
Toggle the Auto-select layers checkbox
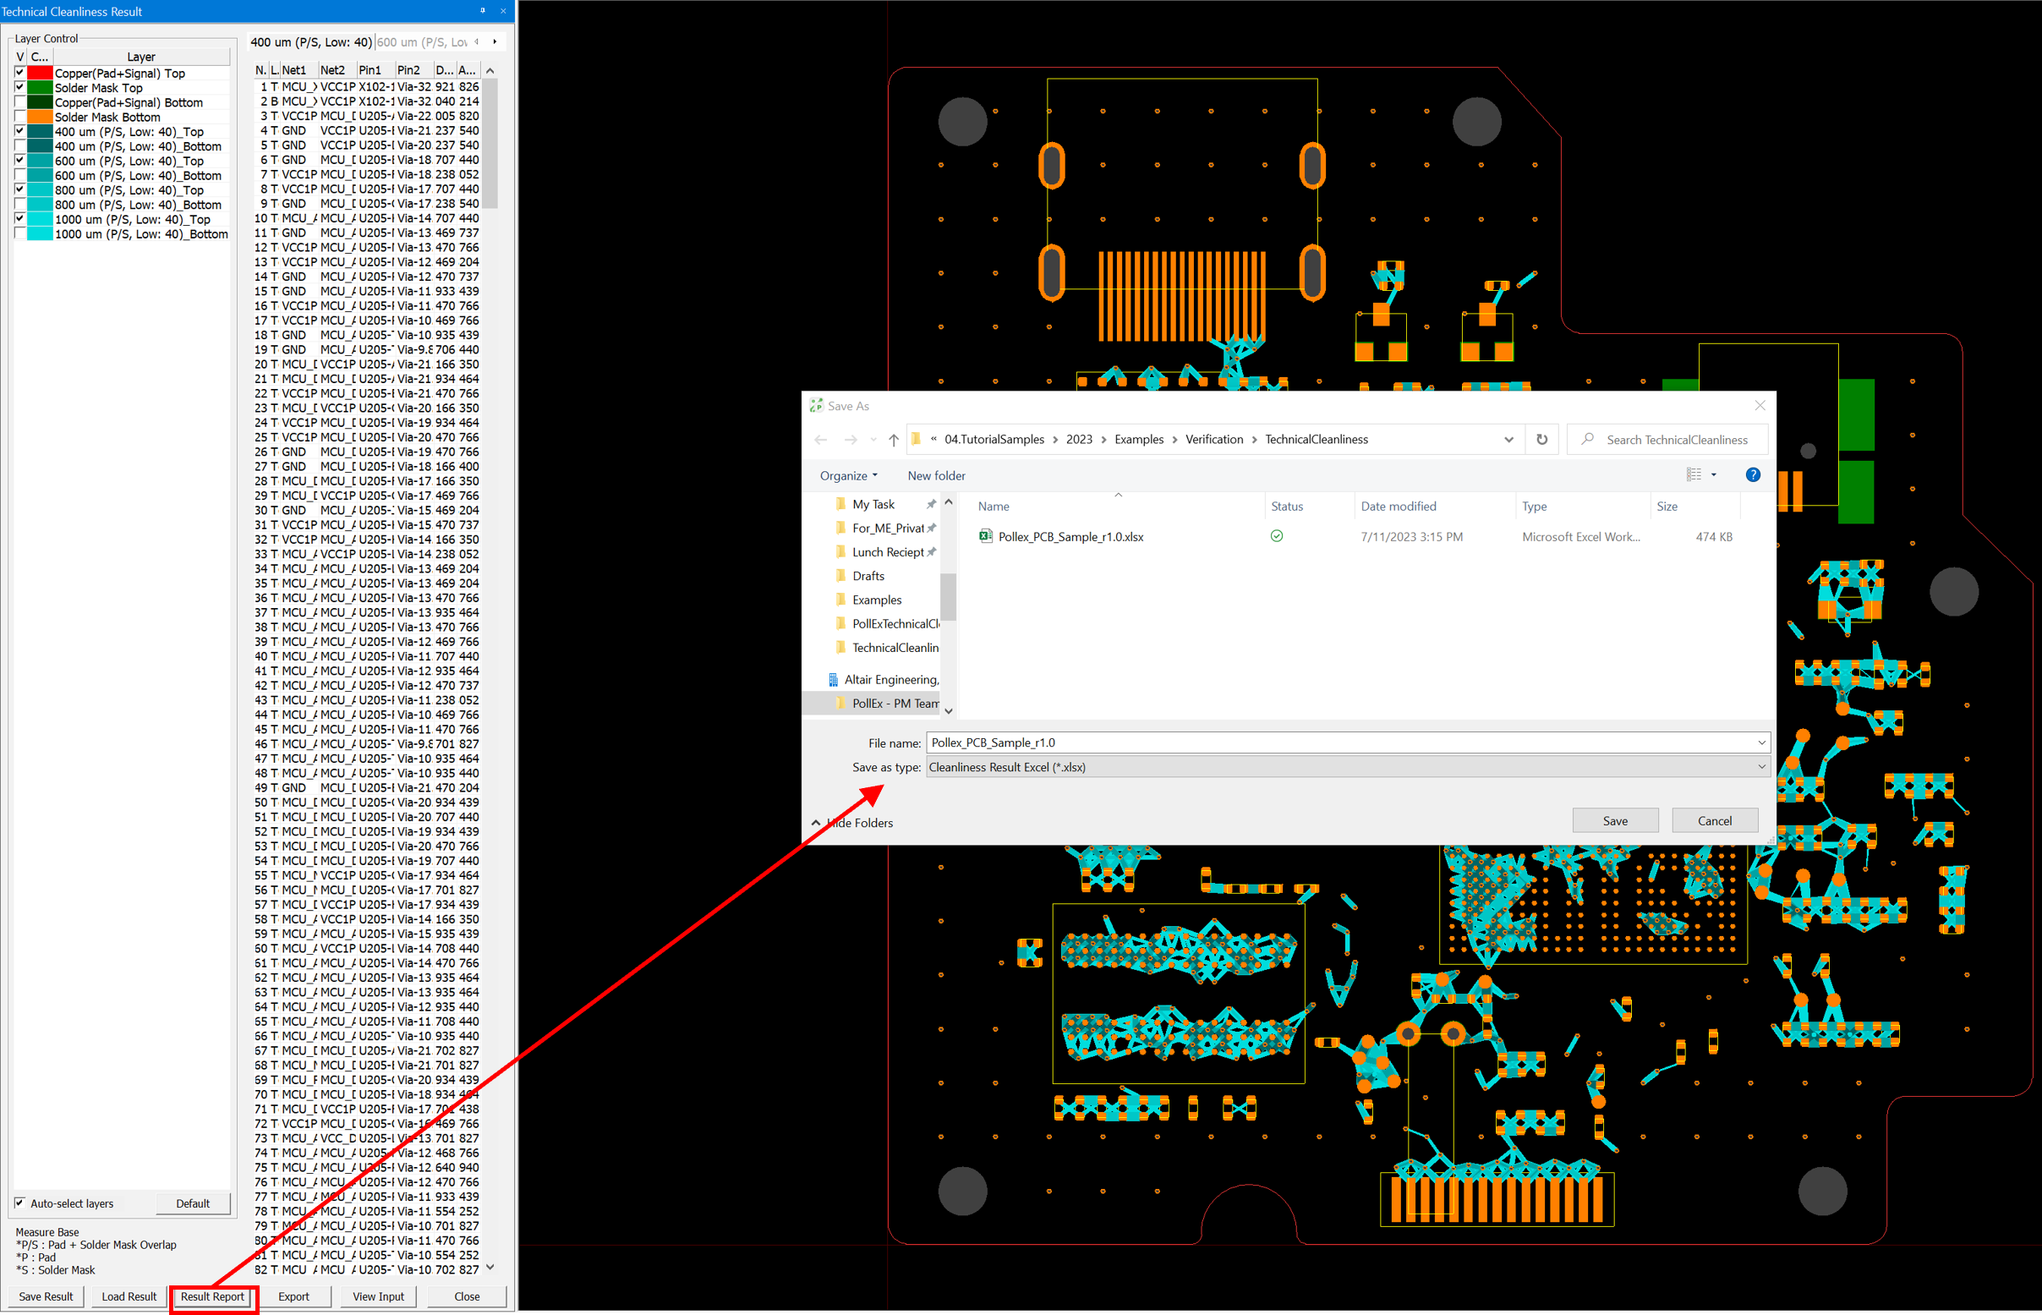(x=19, y=1203)
